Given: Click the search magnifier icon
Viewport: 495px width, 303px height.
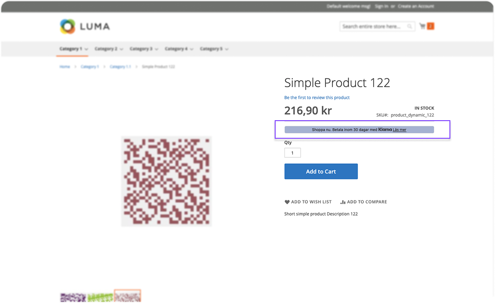Looking at the screenshot, I should (x=409, y=26).
